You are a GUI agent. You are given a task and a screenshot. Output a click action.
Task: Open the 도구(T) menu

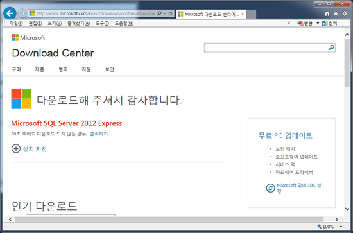102,23
